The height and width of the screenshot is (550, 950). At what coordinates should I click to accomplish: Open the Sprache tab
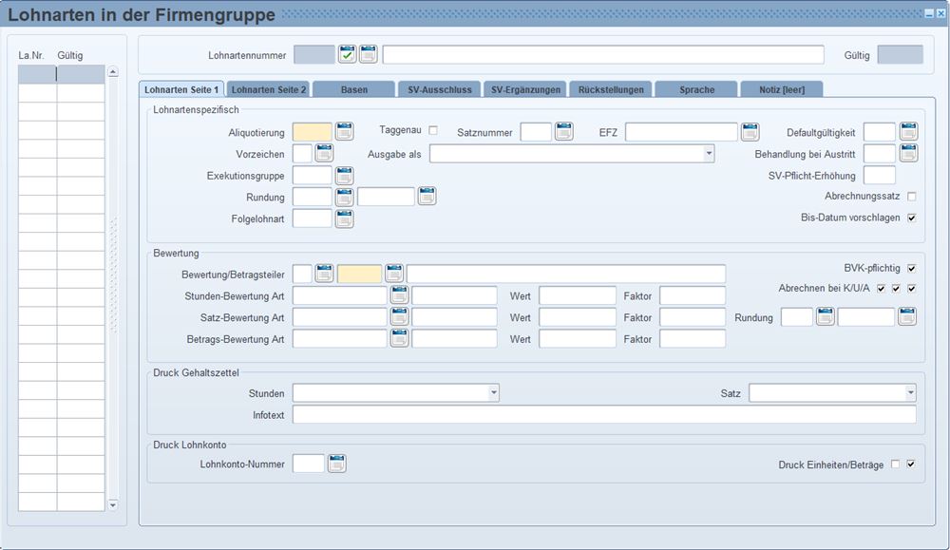coord(696,89)
